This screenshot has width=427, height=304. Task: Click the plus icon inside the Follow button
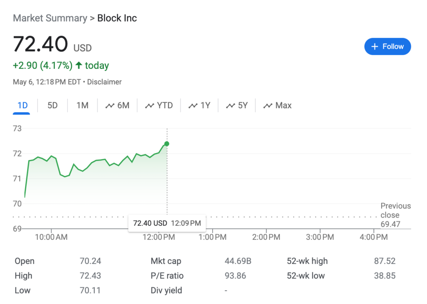point(376,46)
